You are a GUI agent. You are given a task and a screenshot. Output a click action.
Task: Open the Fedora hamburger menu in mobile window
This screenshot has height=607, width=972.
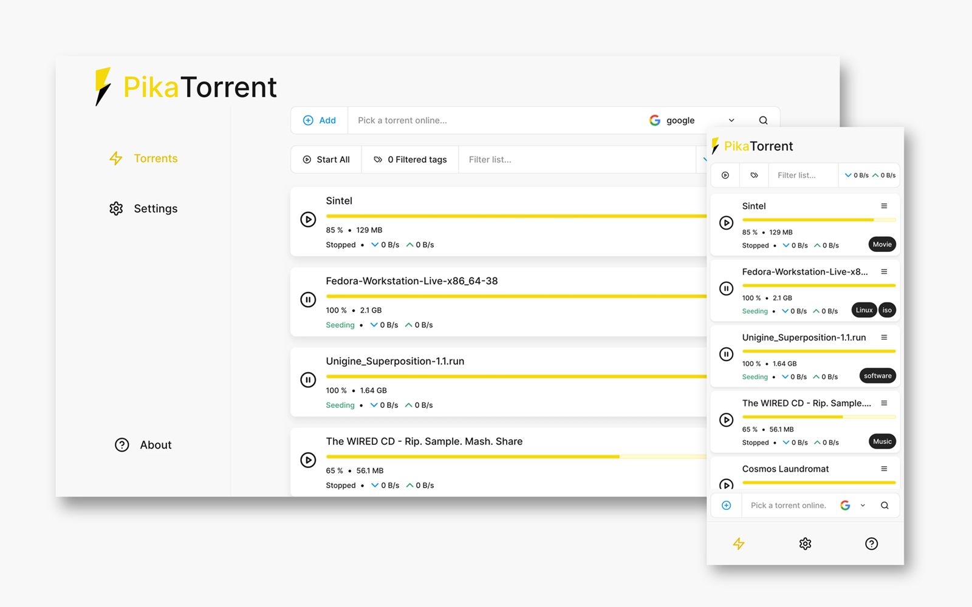pyautogui.click(x=884, y=271)
